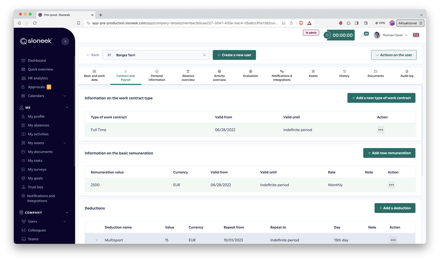Collapse the ME sidebar section
The height and width of the screenshot is (262, 440).
point(67,107)
